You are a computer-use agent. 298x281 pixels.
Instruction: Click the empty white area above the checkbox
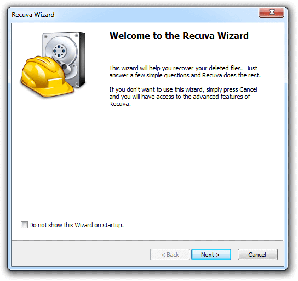[x=114, y=162]
